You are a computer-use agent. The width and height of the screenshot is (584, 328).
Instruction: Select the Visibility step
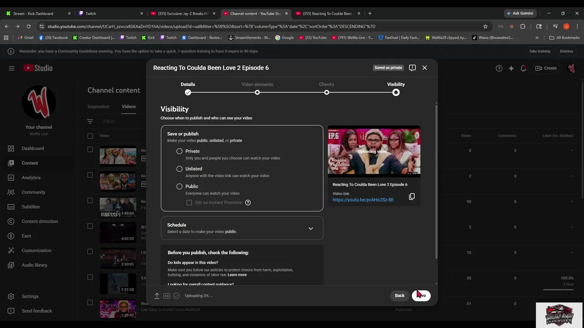396,88
